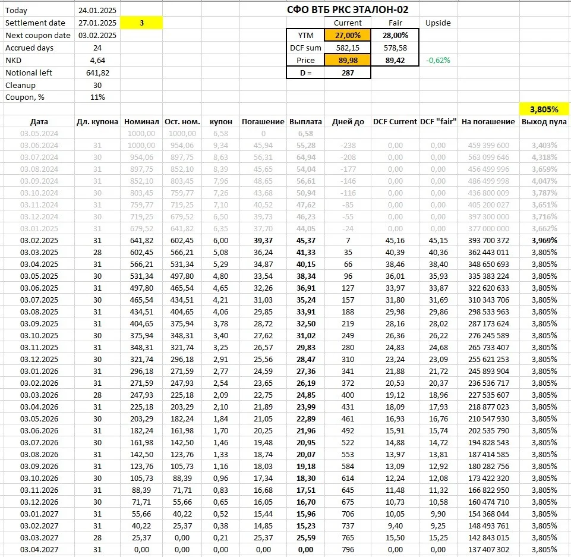The image size is (571, 557).
Task: Click the bold pool exit 3,969%
Action: (544, 240)
